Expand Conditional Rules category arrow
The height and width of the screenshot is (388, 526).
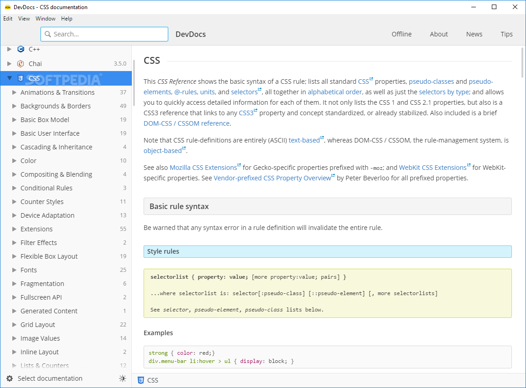(x=14, y=188)
